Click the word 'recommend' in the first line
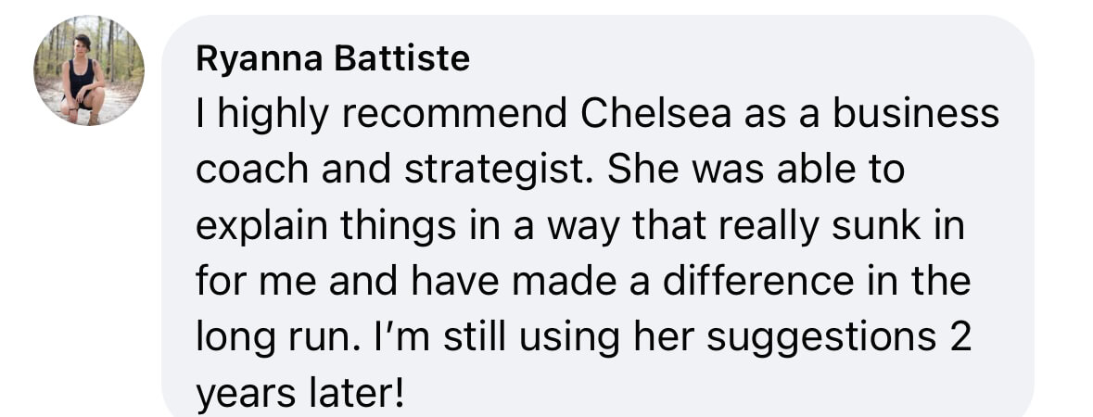This screenshot has width=1093, height=417. [x=453, y=114]
